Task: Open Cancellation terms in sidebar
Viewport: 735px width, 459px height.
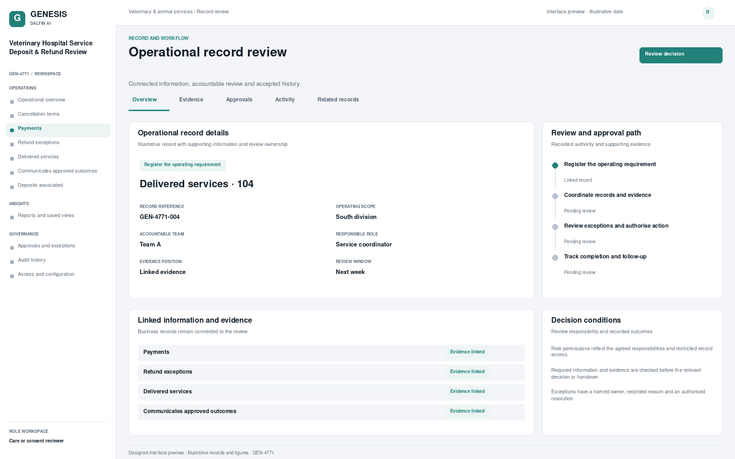Action: point(58,114)
